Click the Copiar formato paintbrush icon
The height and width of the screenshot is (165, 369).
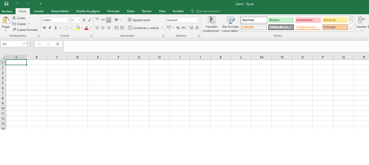14,30
